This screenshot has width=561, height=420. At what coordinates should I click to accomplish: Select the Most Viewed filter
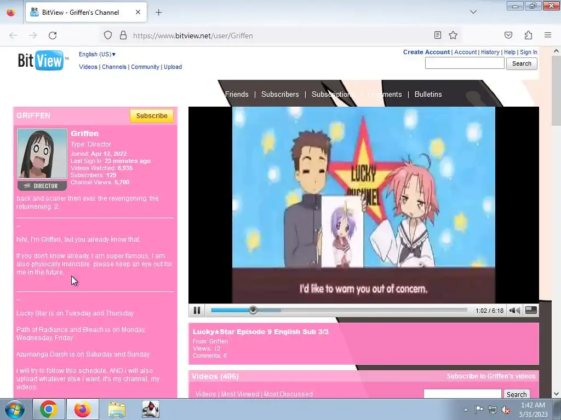(240, 394)
